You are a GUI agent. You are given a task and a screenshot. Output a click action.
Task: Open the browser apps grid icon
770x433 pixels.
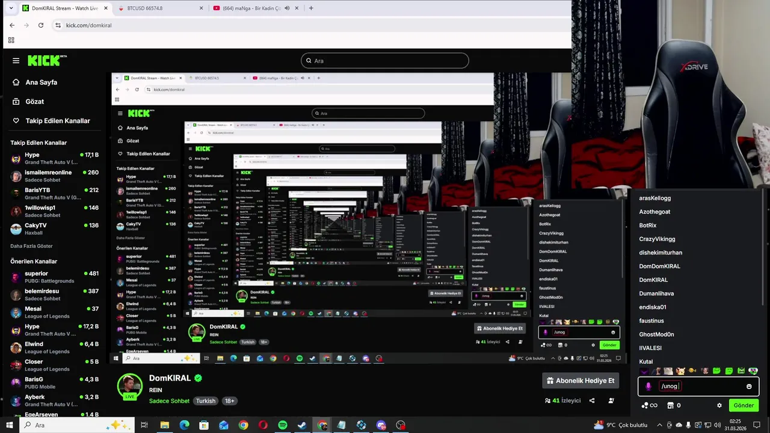[x=11, y=40]
